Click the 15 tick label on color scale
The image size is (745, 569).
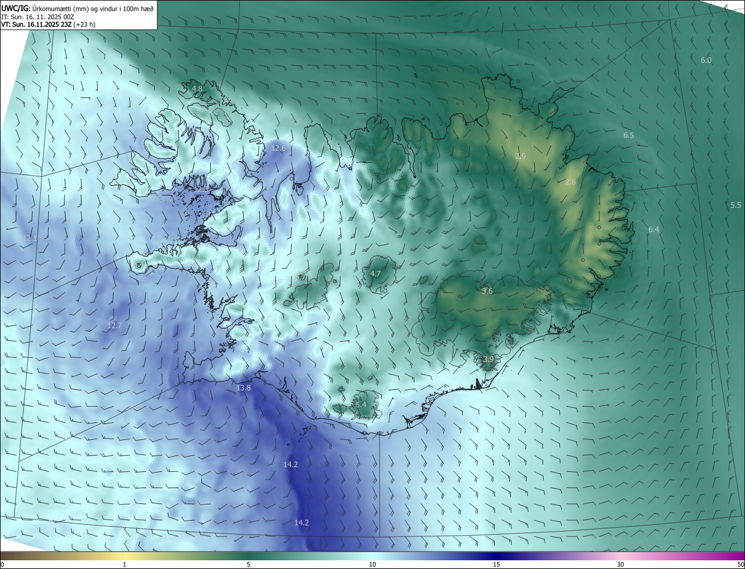point(496,564)
